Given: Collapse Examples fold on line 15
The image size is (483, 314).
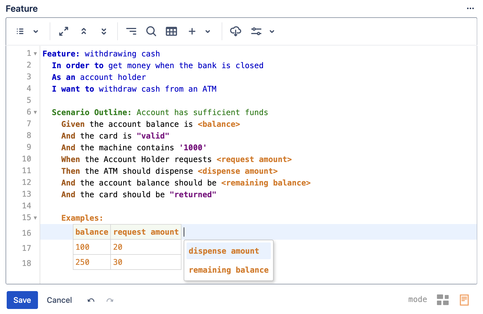Looking at the screenshot, I should click(35, 218).
